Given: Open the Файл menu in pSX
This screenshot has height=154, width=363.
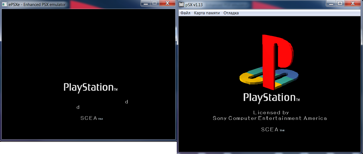Looking at the screenshot, I should click(x=185, y=13).
